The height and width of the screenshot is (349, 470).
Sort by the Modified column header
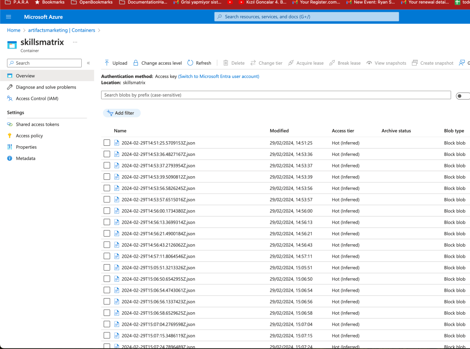tap(279, 131)
